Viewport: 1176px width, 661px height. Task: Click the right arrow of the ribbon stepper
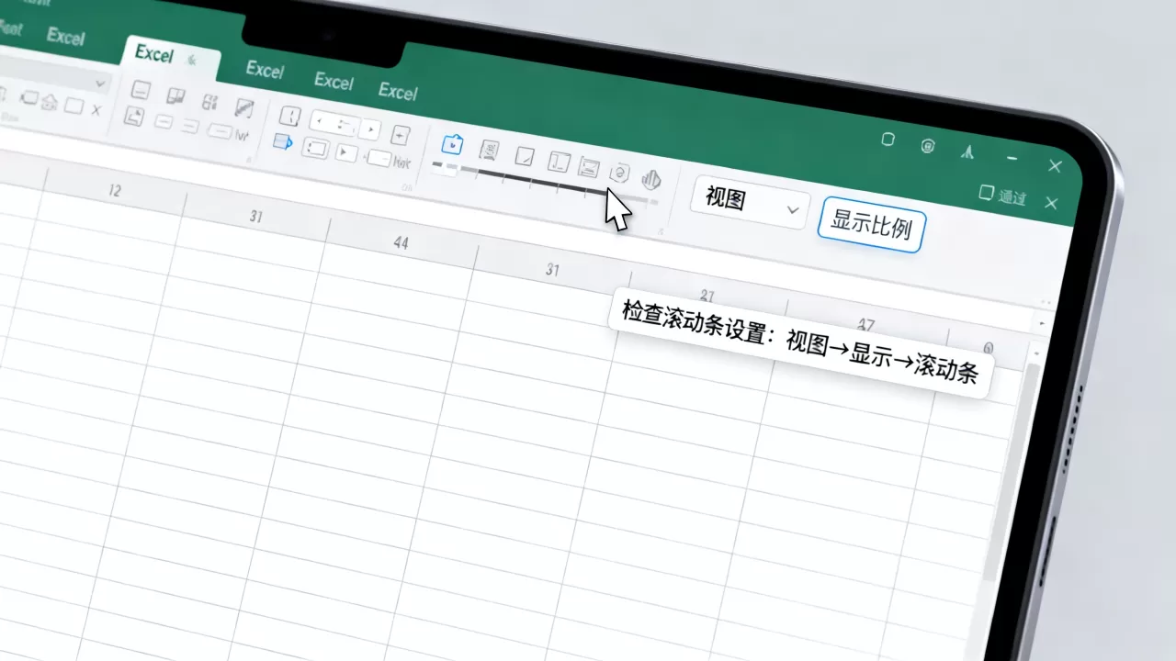(370, 129)
